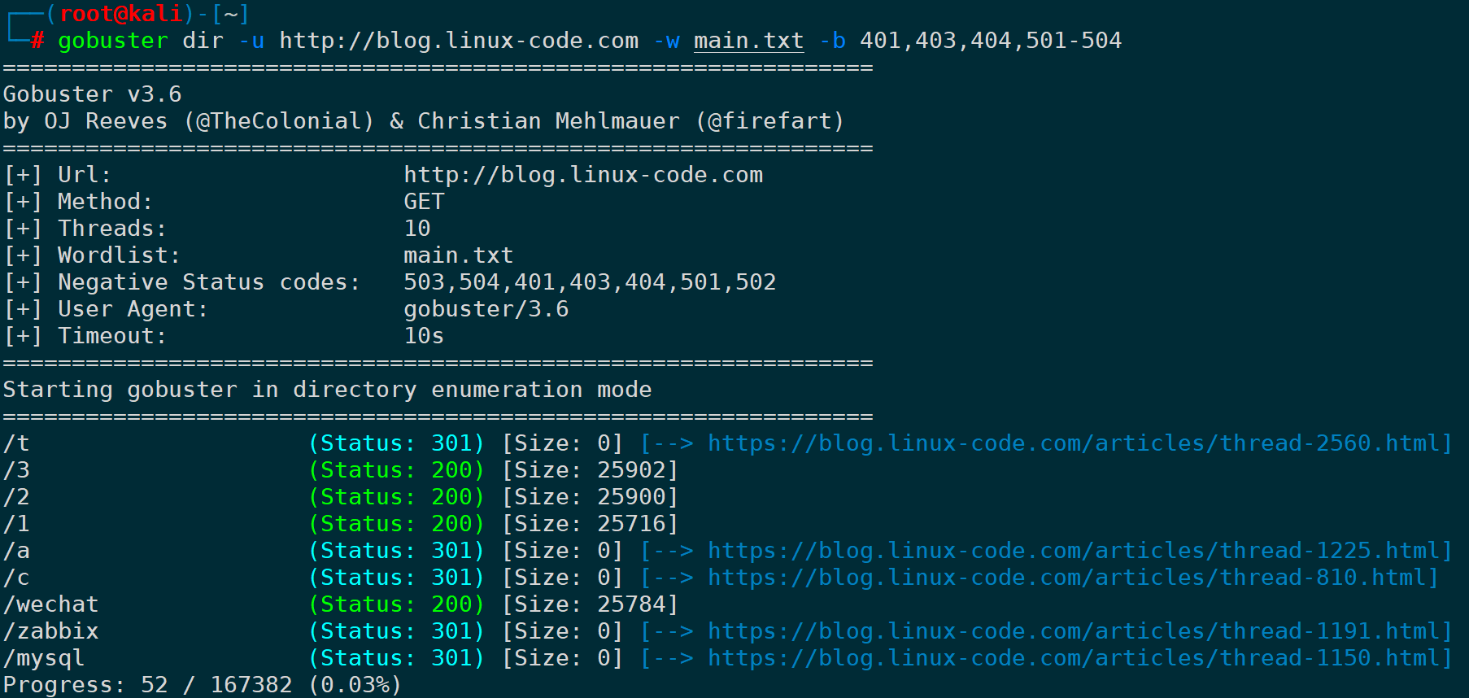
Task: Click Status 301 on the /mysql row
Action: (397, 658)
